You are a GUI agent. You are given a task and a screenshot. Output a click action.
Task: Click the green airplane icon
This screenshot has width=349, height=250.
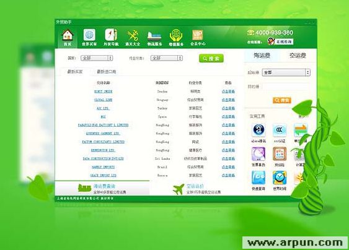point(179,189)
